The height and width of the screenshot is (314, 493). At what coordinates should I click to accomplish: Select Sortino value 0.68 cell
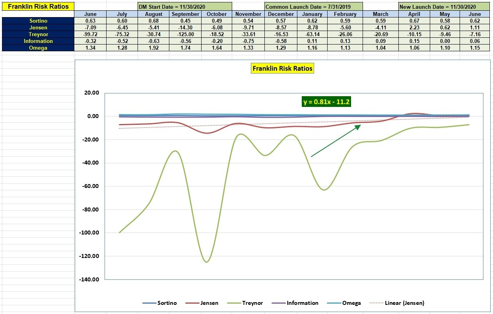click(154, 21)
